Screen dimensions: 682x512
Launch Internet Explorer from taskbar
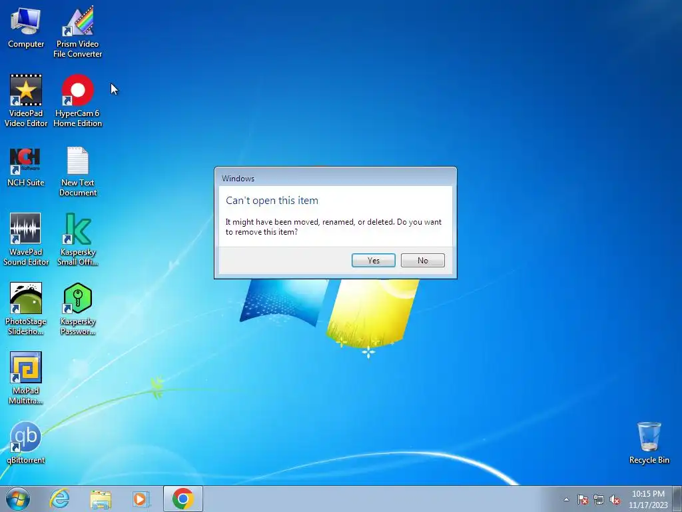59,499
